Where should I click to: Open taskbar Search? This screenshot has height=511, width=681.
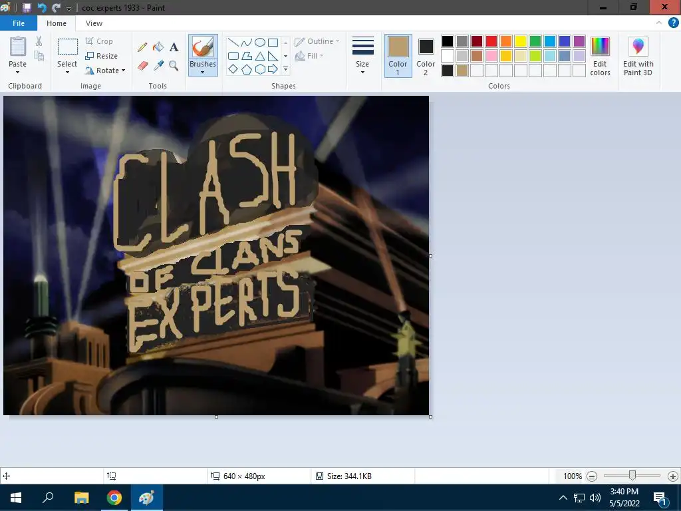(x=48, y=498)
